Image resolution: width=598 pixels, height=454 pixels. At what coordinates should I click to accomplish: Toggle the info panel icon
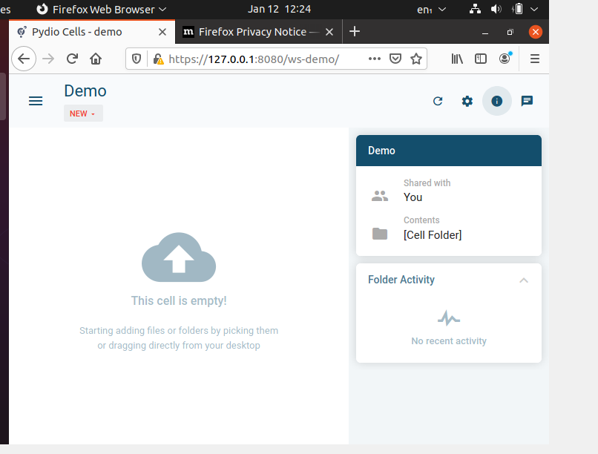496,101
